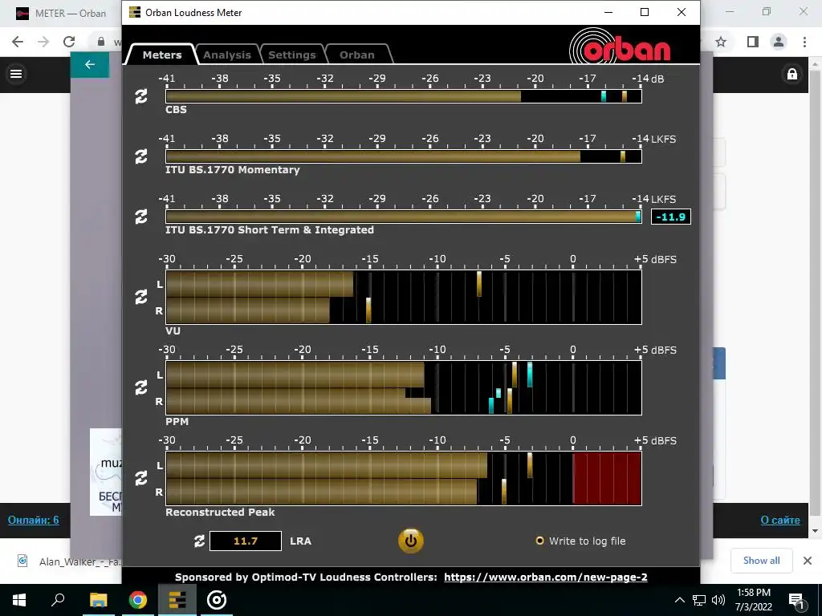Enable Write to log file option

click(x=539, y=541)
